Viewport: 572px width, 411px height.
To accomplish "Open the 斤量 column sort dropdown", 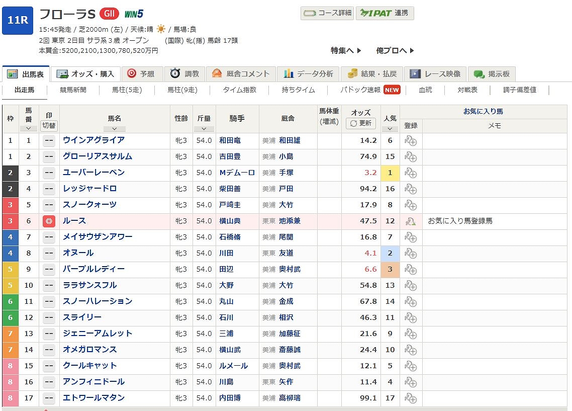I will click(x=204, y=128).
